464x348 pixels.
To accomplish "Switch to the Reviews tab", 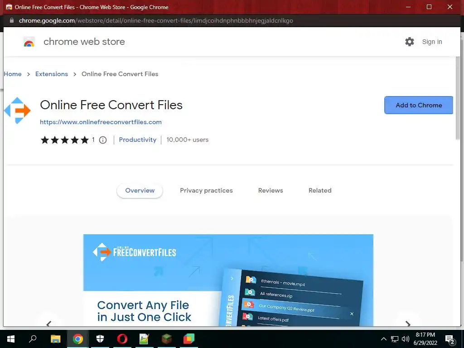I will 271,191.
